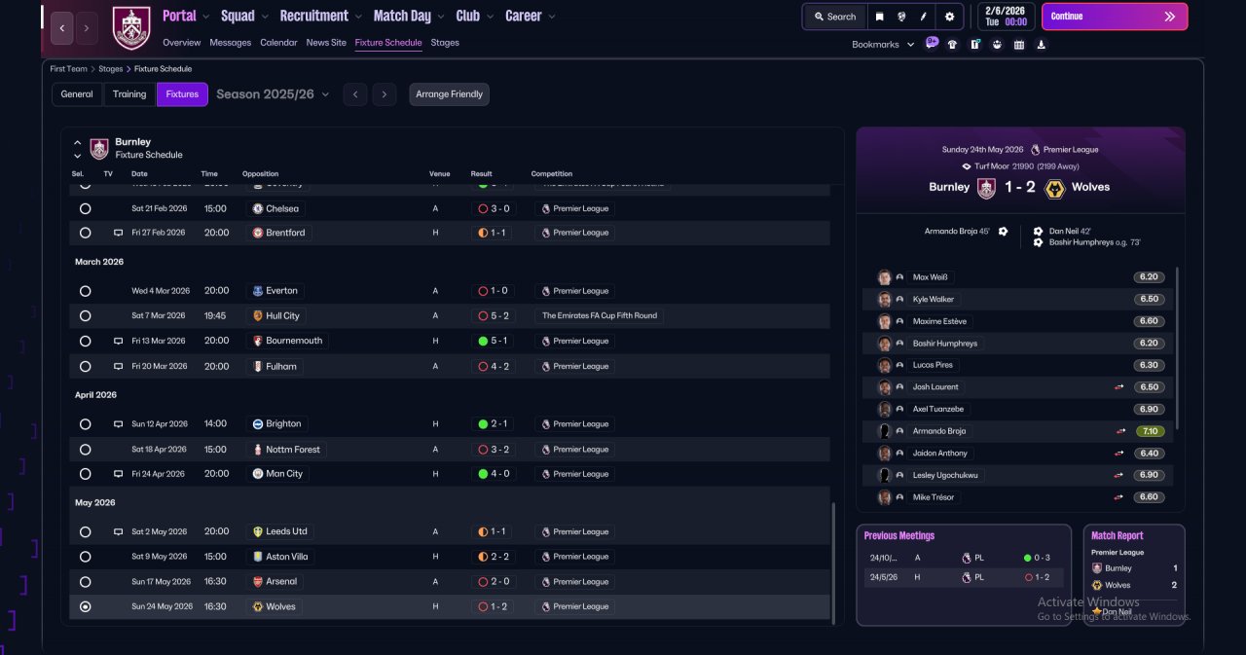Open the world globe icon in top toolbar
The width and height of the screenshot is (1246, 655).
coord(902,17)
